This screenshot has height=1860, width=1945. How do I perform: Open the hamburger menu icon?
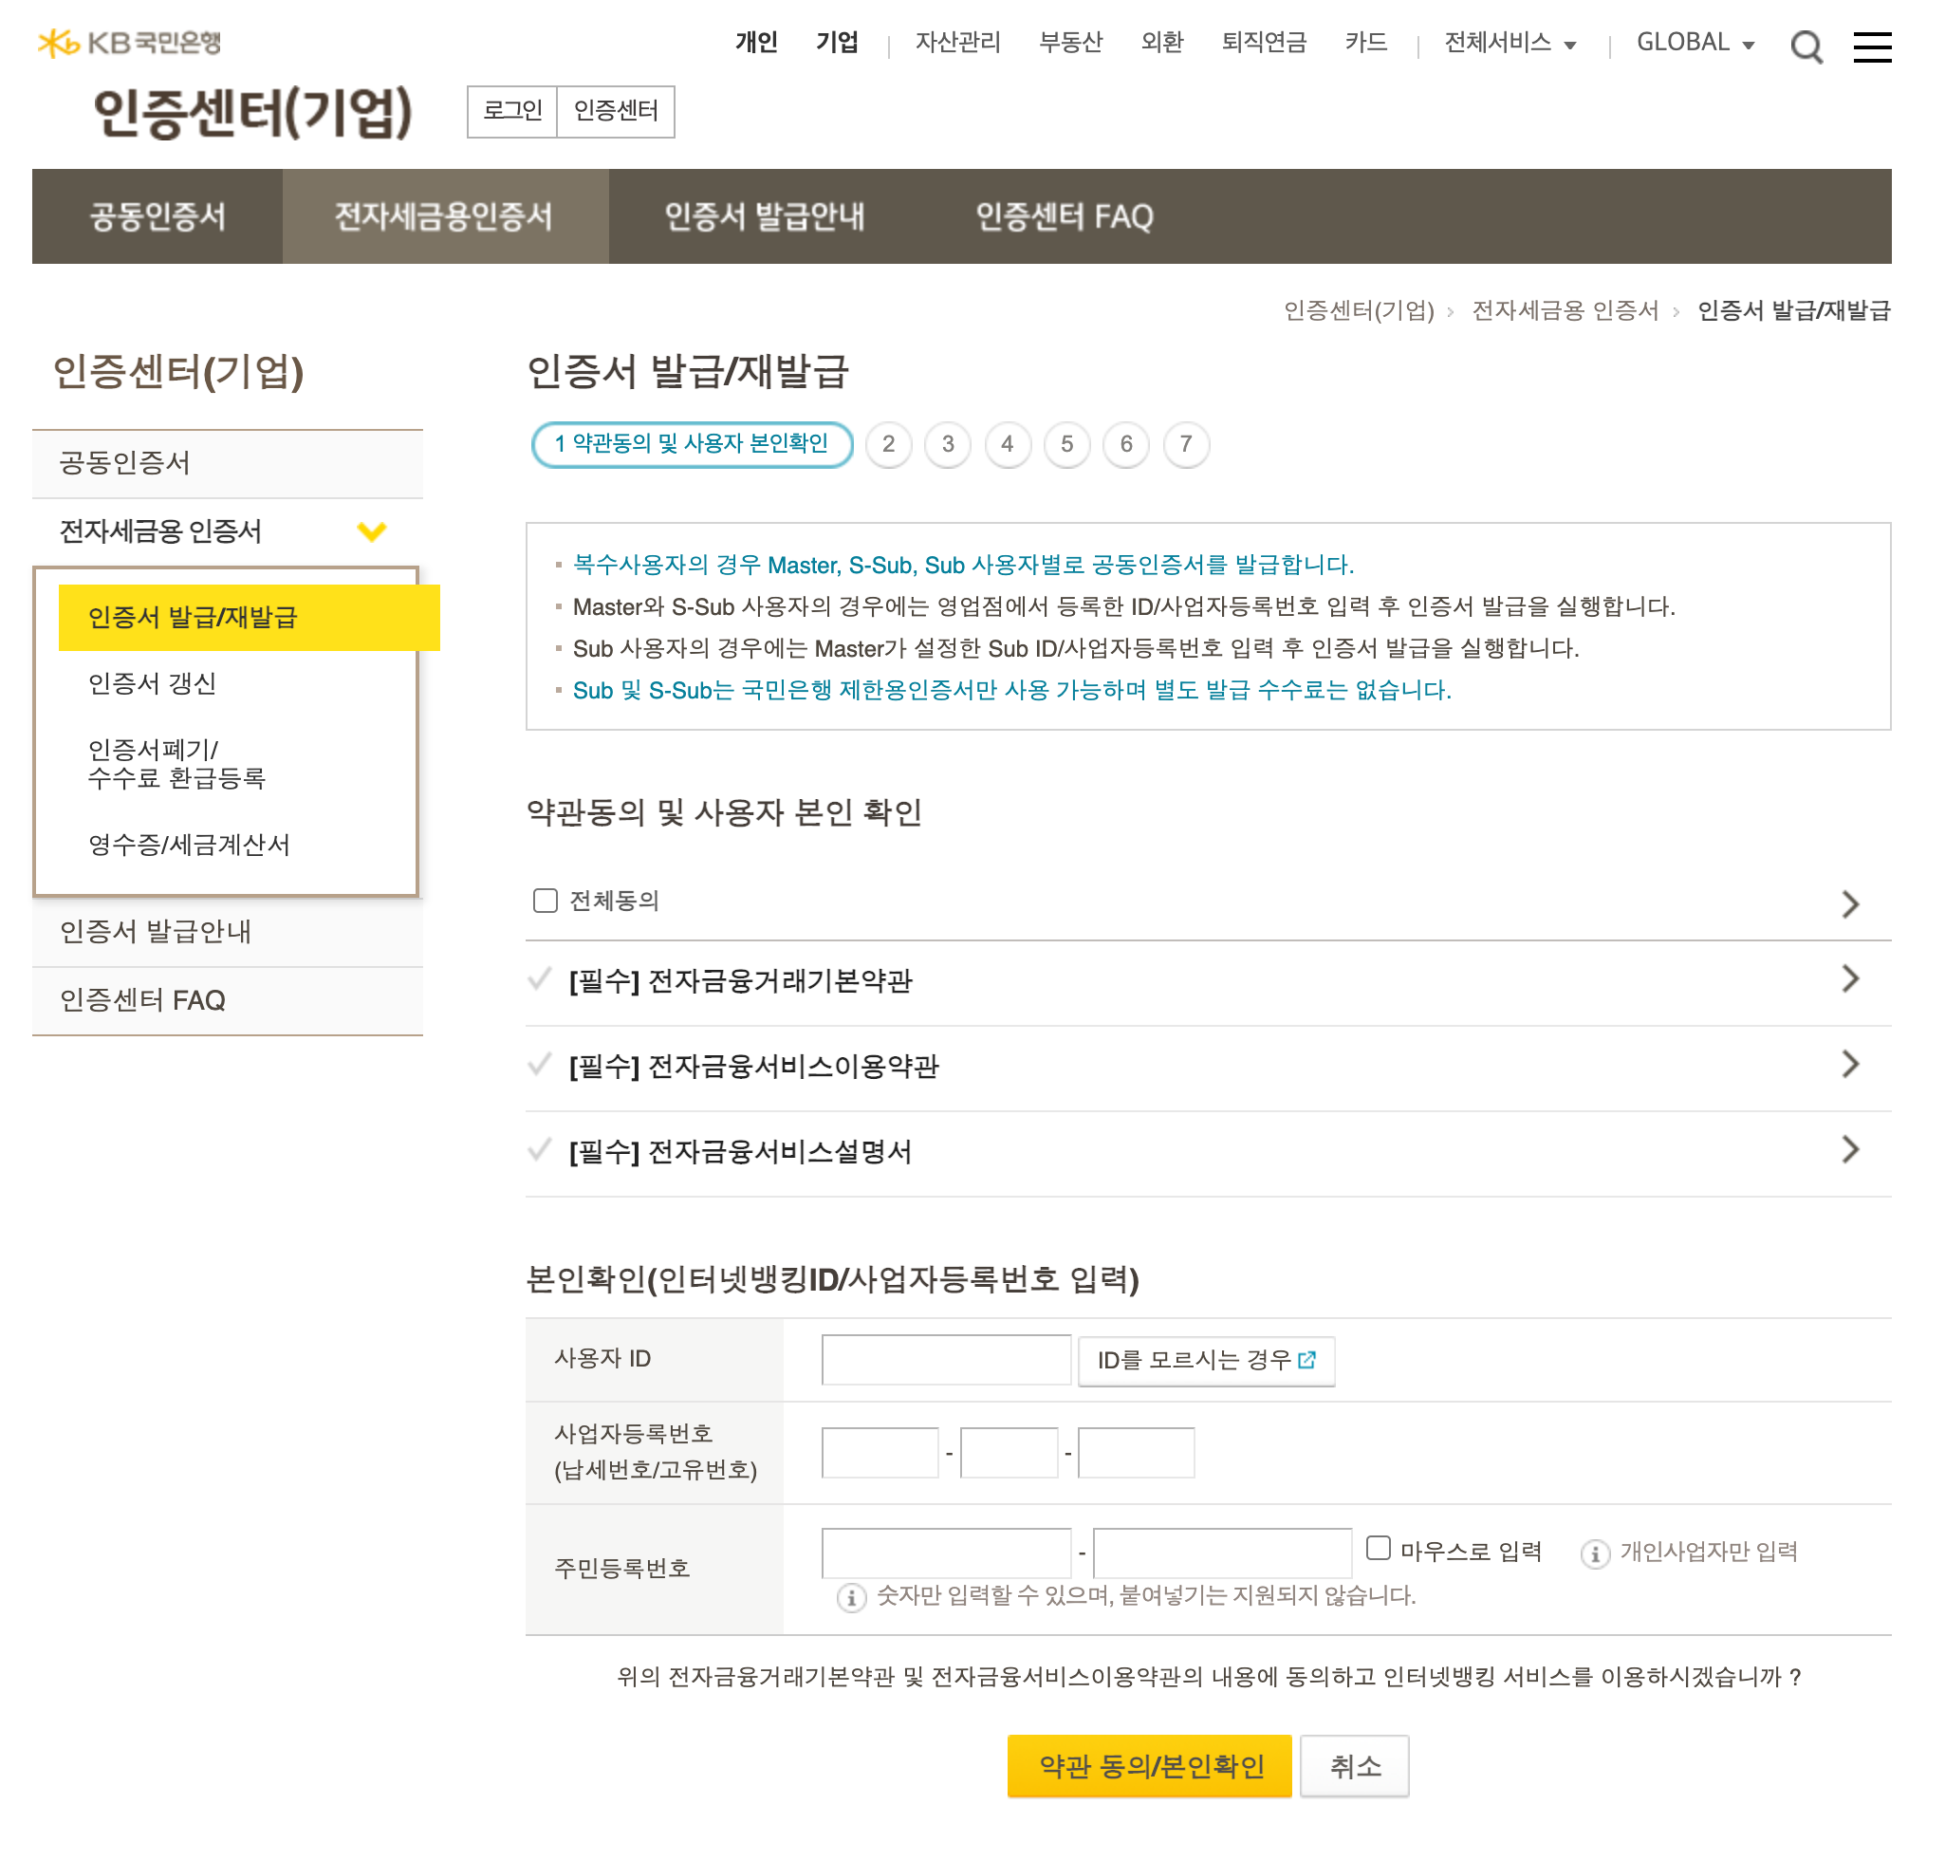pos(1871,46)
